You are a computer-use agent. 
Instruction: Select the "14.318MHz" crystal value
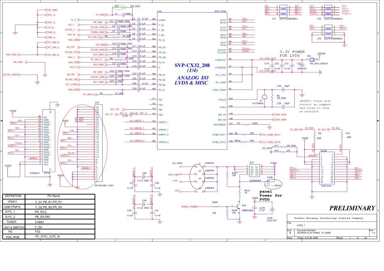pyautogui.click(x=258, y=103)
